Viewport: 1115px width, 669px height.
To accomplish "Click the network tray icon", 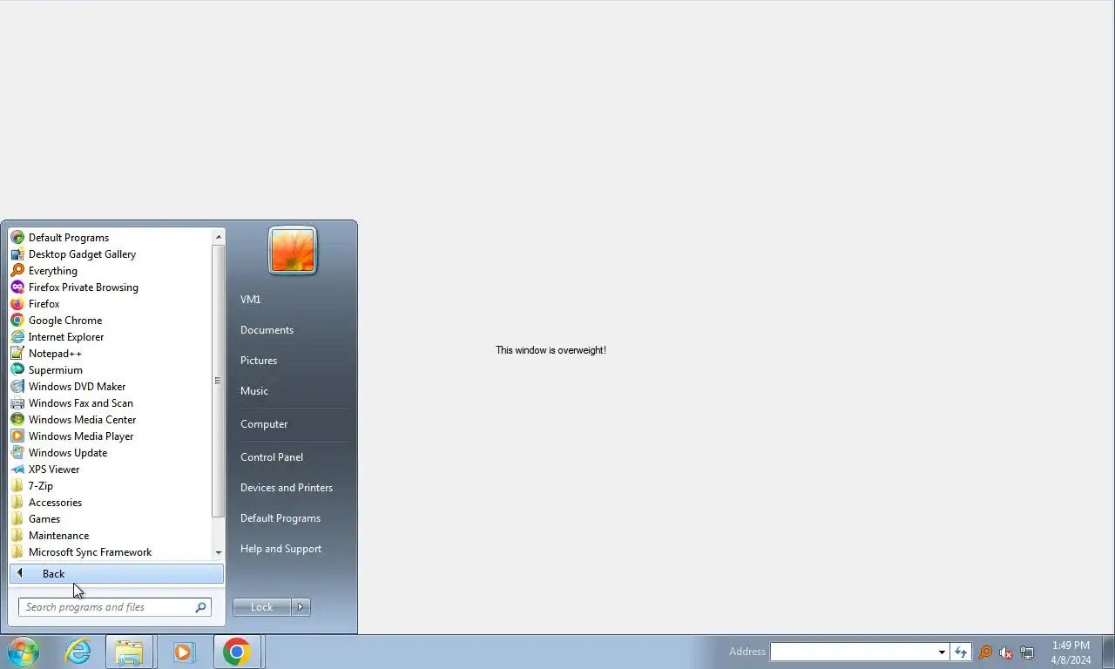I will 1027,652.
